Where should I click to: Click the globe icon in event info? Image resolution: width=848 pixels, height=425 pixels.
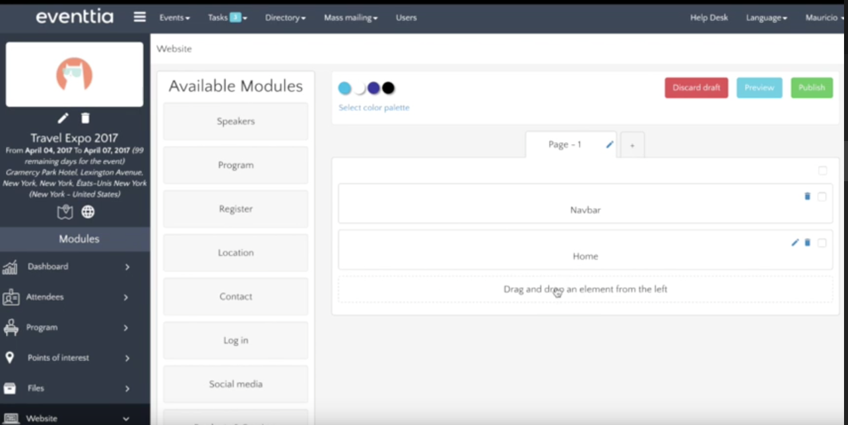click(x=88, y=212)
